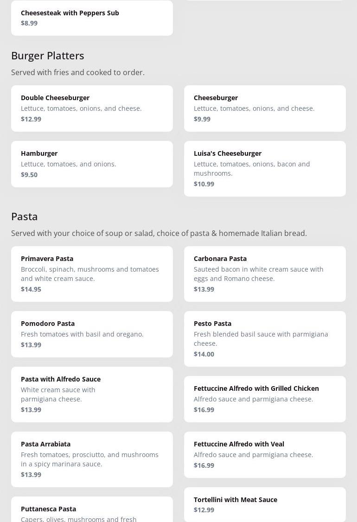Open the Cheesesteak with Peppers Sub item
The image size is (357, 522).
click(92, 18)
